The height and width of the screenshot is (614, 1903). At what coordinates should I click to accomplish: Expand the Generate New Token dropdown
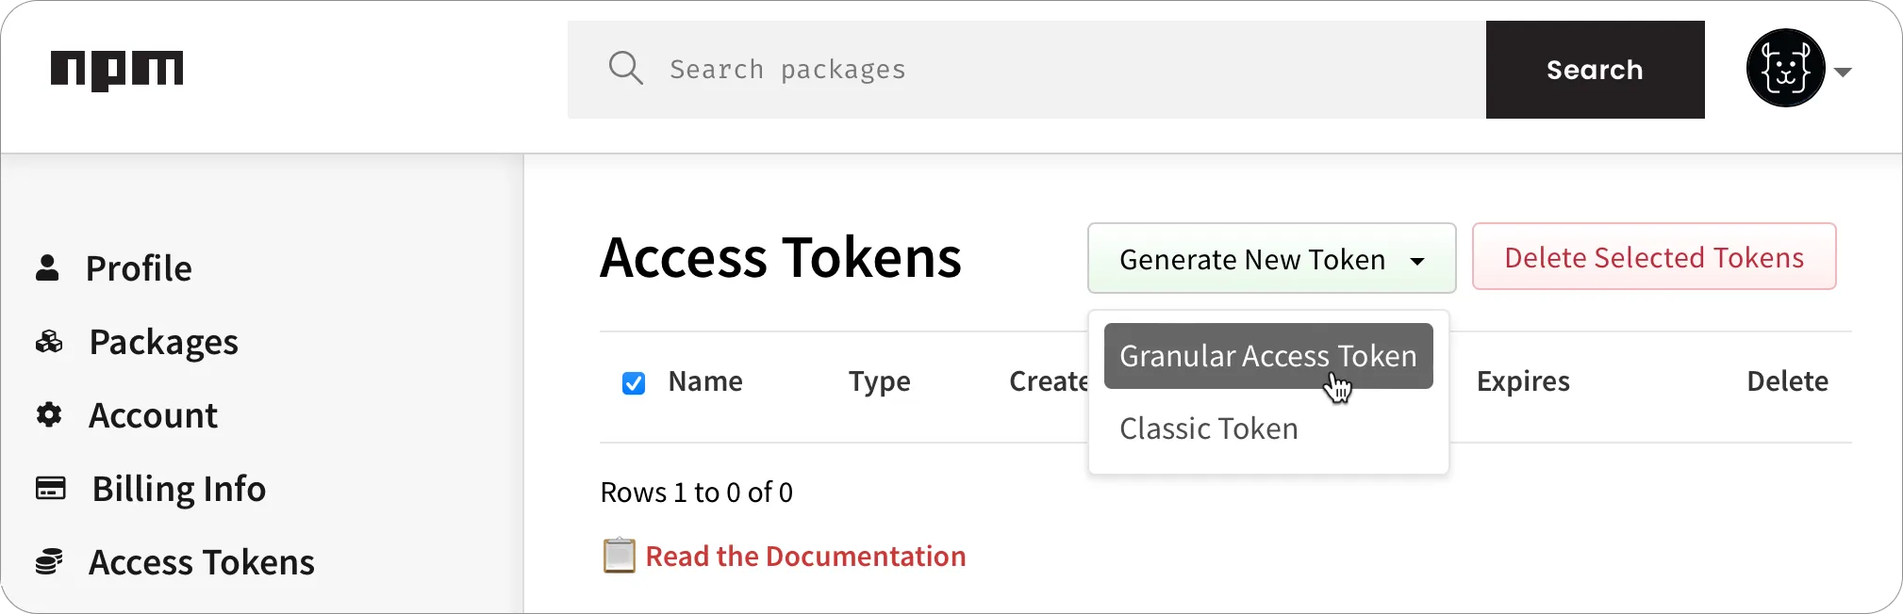[x=1270, y=258]
